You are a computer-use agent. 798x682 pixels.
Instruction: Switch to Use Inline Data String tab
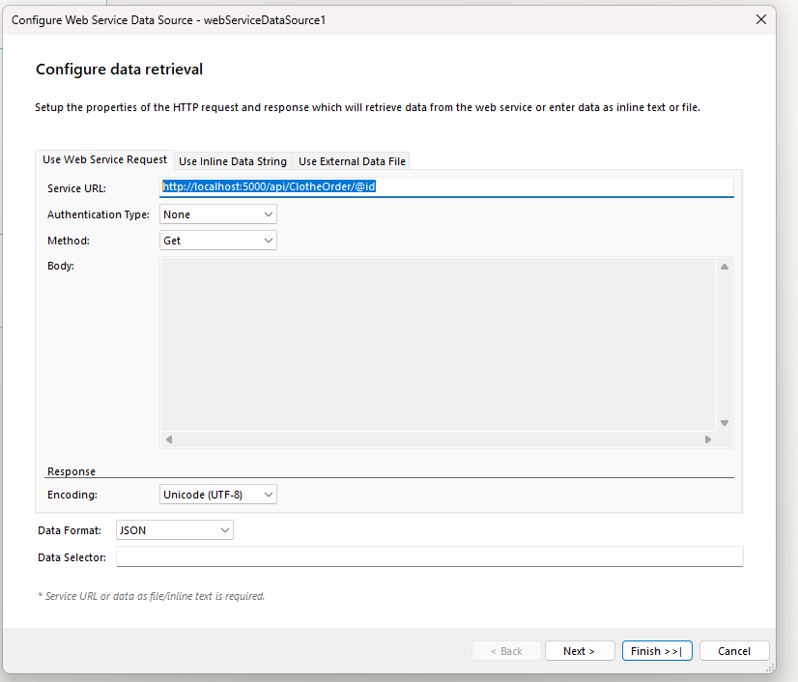[x=233, y=161]
